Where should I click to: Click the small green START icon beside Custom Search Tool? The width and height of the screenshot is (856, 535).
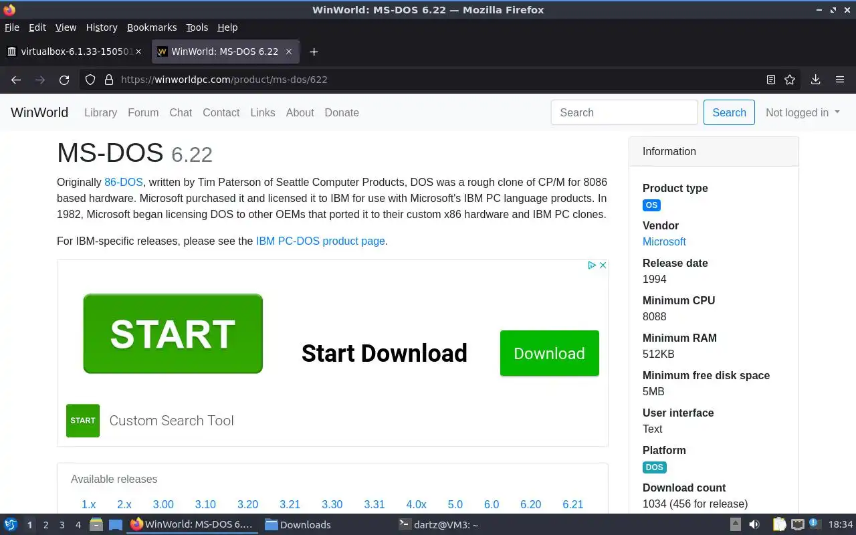coord(83,421)
